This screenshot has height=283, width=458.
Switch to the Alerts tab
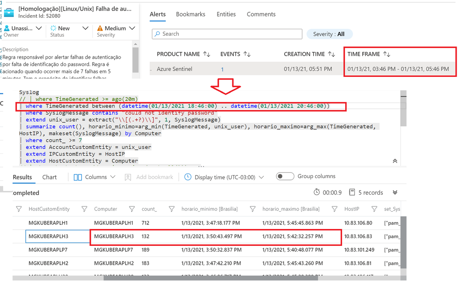(x=158, y=14)
